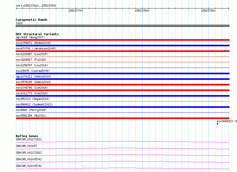Open transcript GBA|NM_001005741 label
237x172 pixels.
[29, 166]
